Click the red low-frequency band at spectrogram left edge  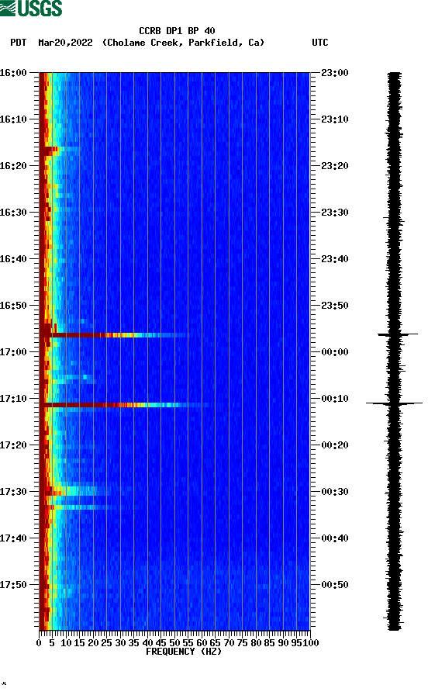[43, 351]
